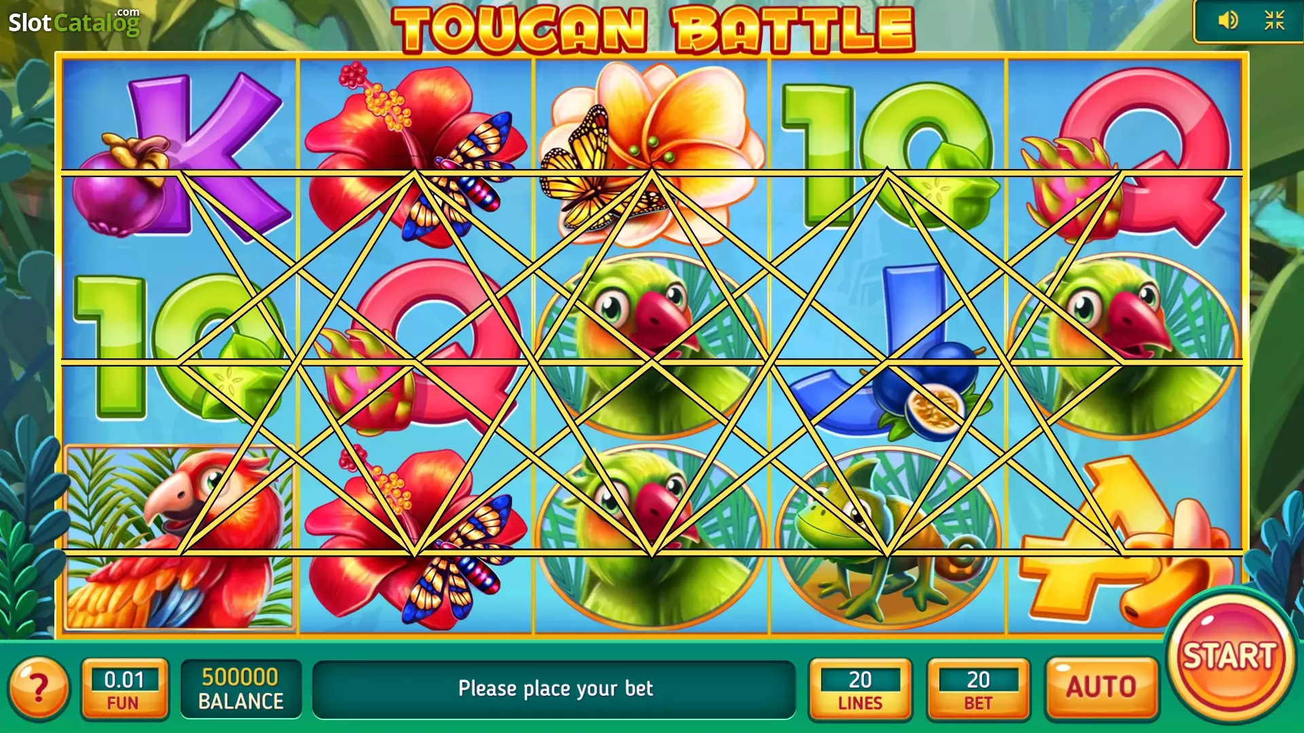1304x733 pixels.
Task: Select the green chameleon symbol
Action: (887, 538)
